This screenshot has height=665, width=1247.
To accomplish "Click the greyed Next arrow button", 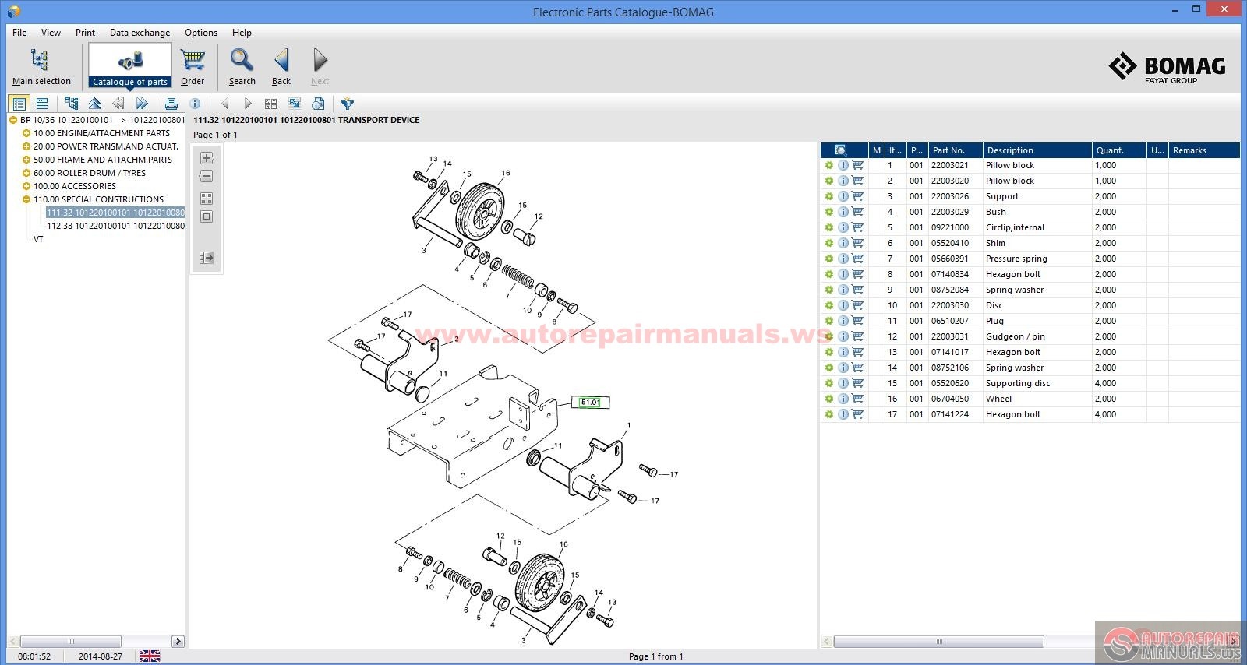I will [320, 66].
